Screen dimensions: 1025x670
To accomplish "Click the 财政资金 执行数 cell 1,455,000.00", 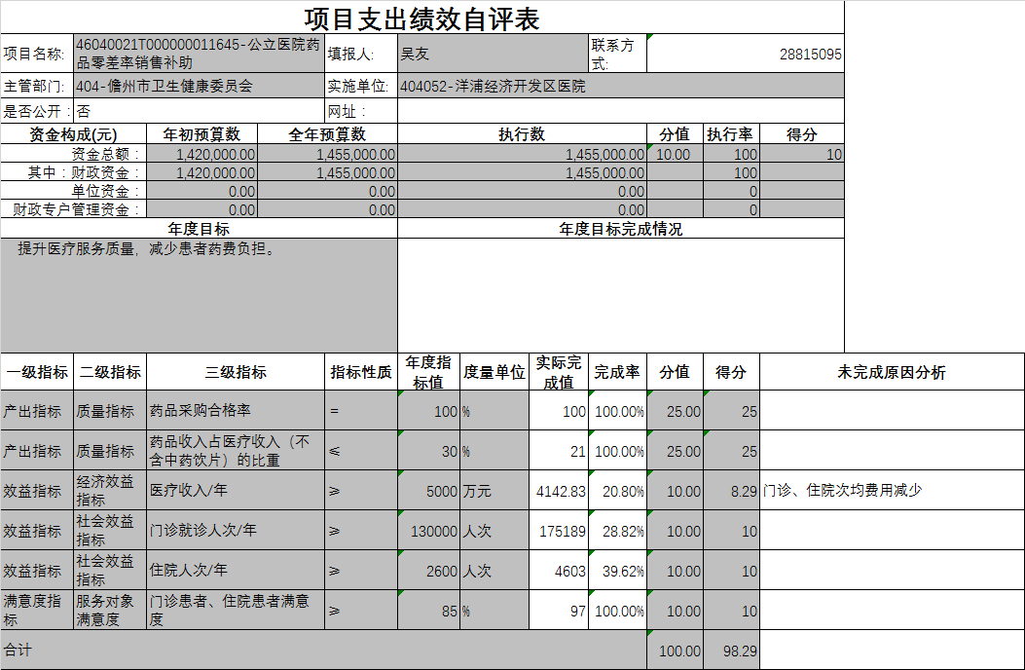I will [x=522, y=172].
